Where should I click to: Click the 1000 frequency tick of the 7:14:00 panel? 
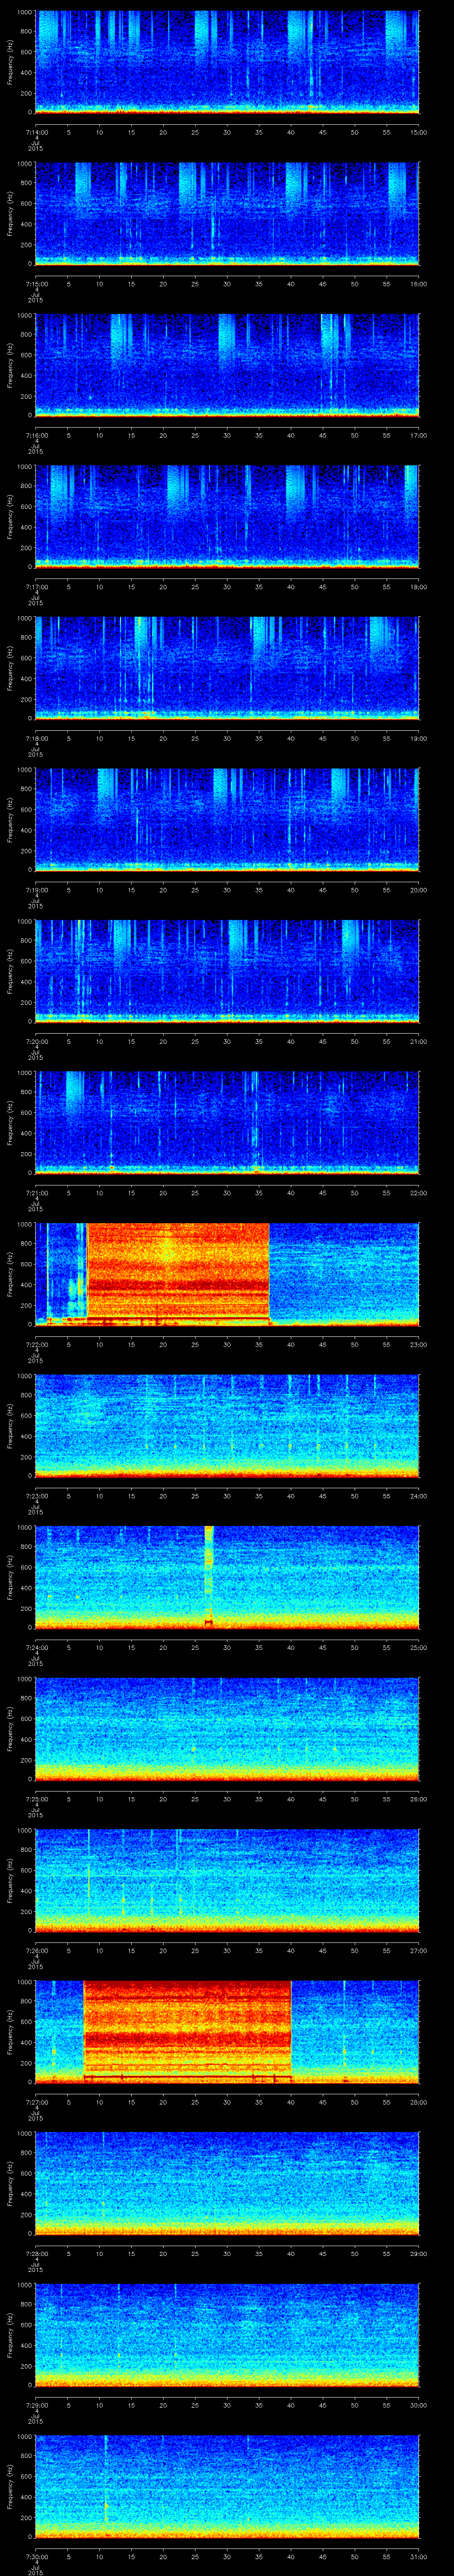click(24, 13)
